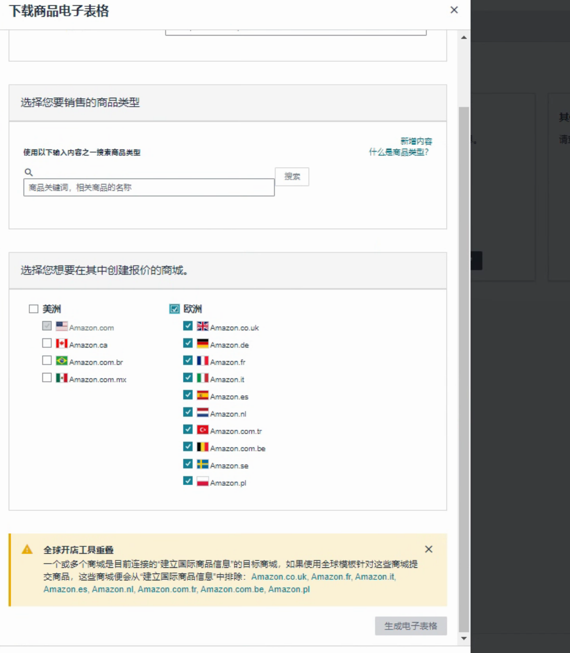Open the Amazon.es link in the warning

click(65, 589)
